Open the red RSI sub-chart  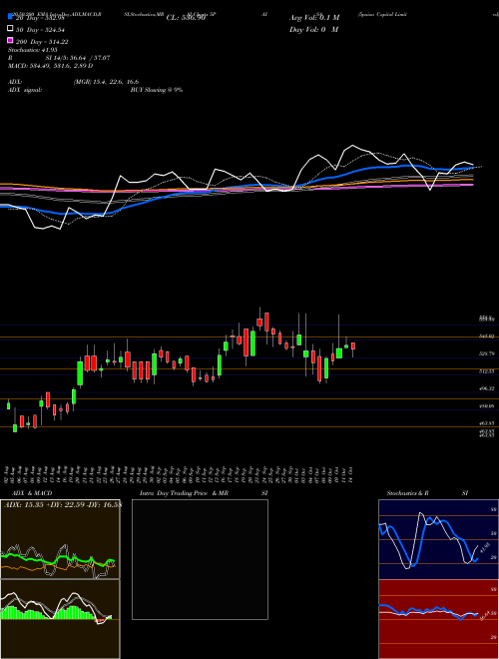point(438,619)
